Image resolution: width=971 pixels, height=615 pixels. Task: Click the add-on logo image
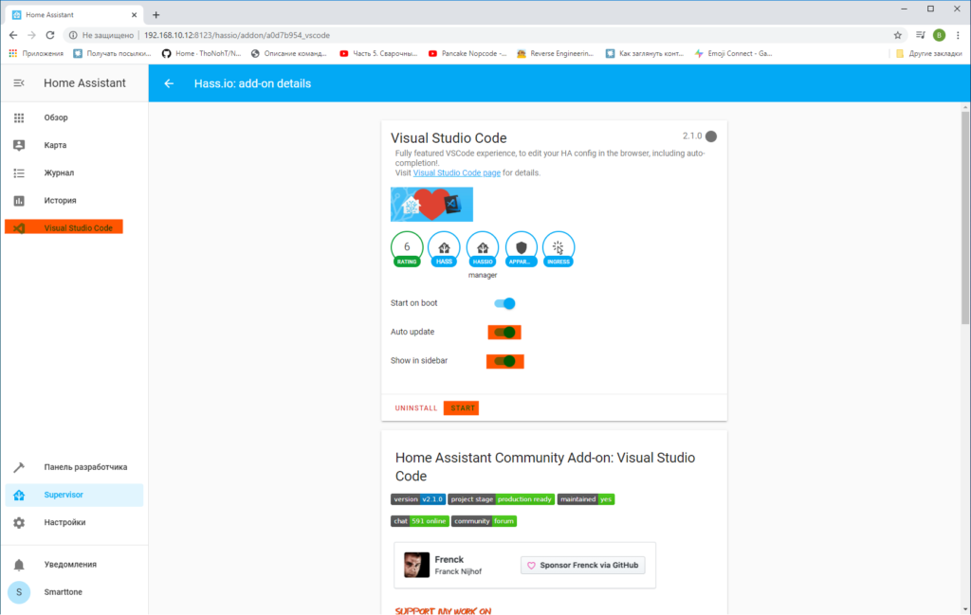431,204
